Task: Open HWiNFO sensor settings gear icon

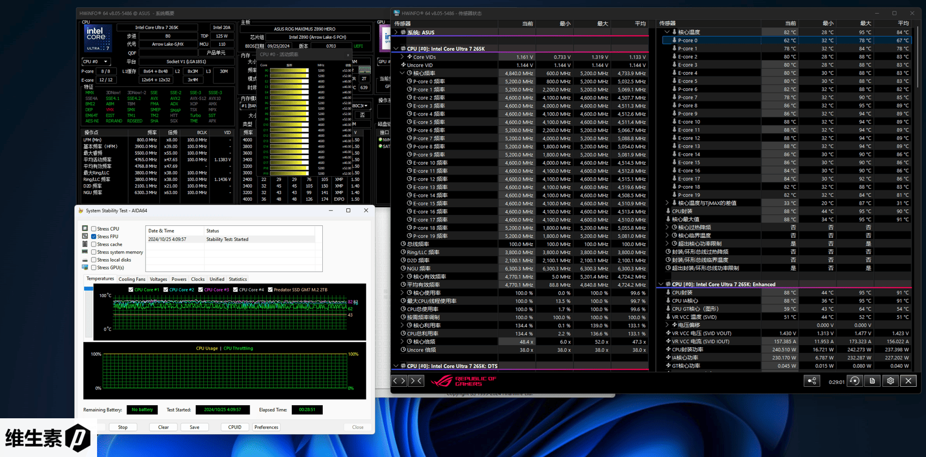Action: 891,381
